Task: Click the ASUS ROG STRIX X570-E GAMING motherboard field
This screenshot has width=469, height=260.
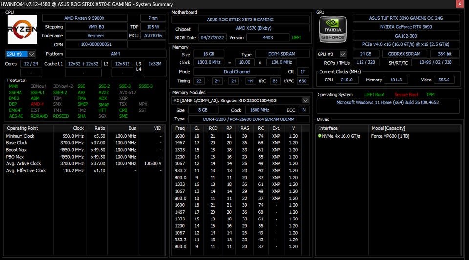Action: pos(240,20)
